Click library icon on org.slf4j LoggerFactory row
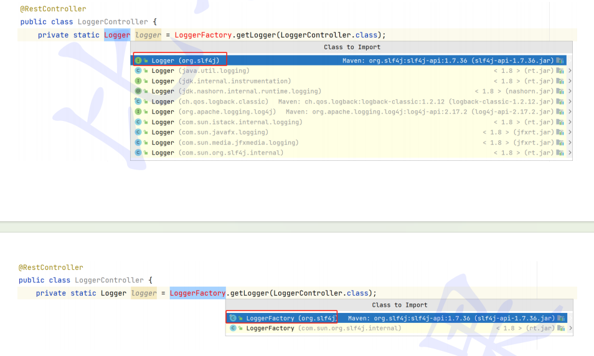The height and width of the screenshot is (356, 594). (561, 318)
